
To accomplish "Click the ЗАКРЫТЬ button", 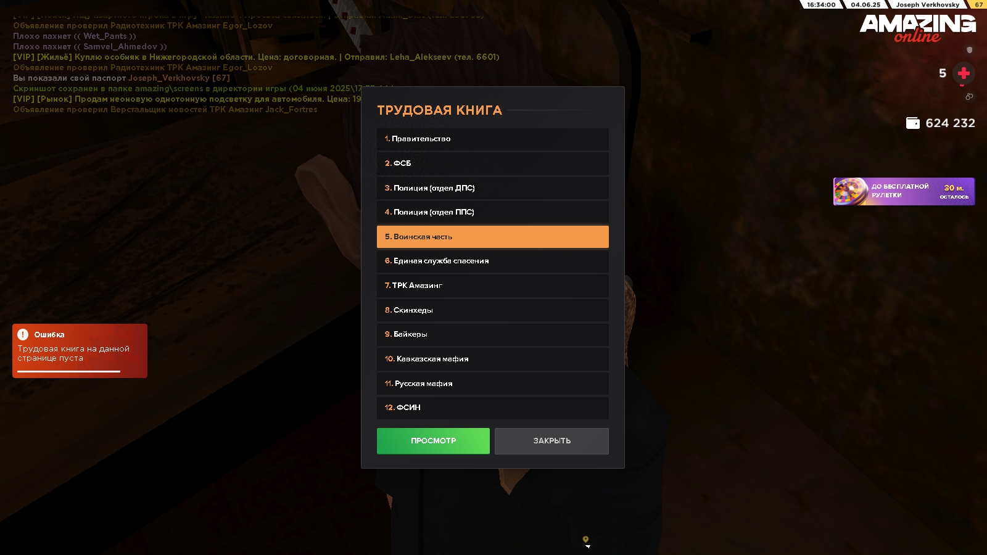I will pyautogui.click(x=551, y=441).
